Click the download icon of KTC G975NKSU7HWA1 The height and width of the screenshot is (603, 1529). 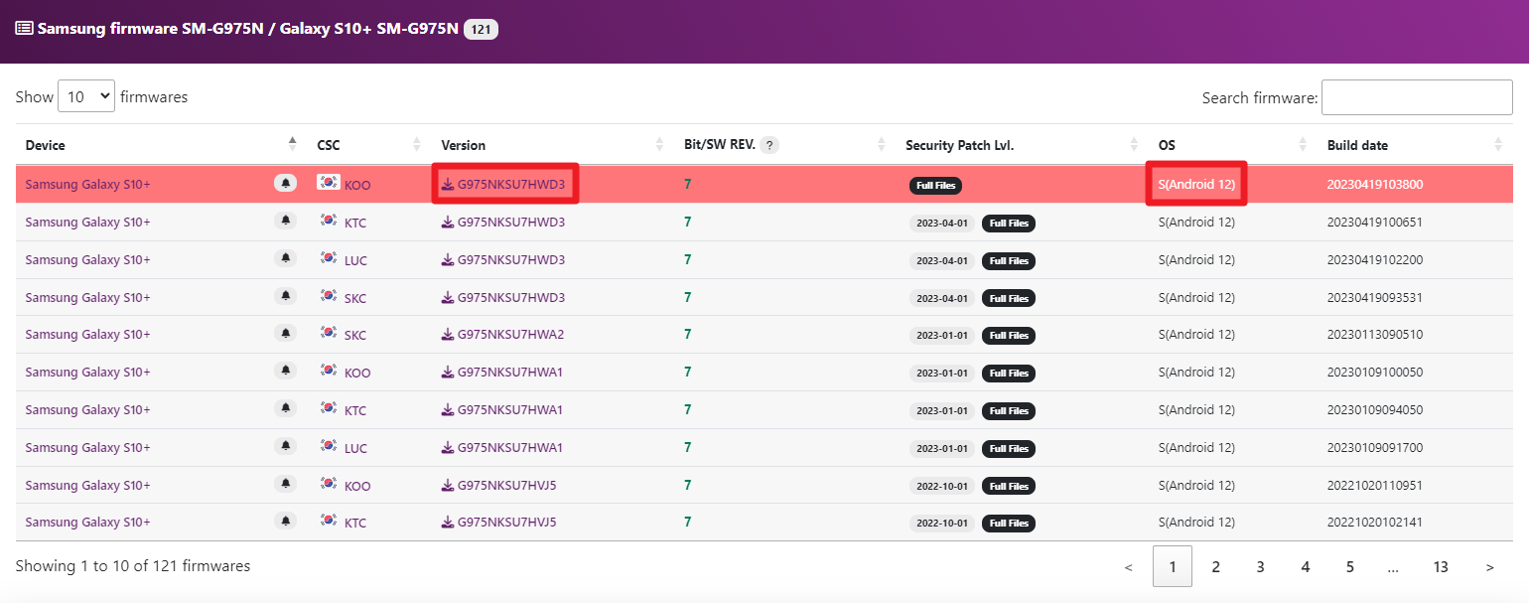448,409
